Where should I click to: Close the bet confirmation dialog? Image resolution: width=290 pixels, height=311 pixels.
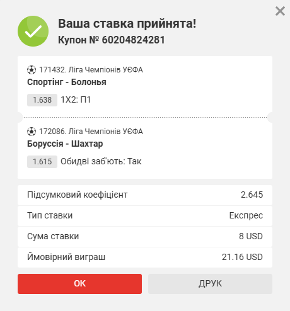pos(280,11)
